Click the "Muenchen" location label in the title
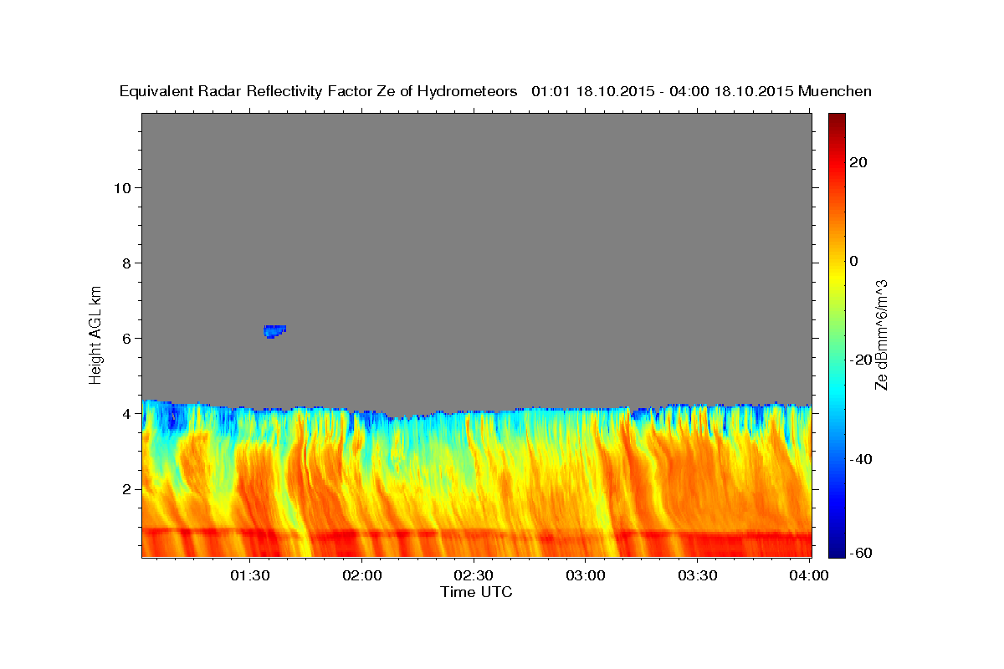Screen dimensions: 1004x669 coord(835,91)
